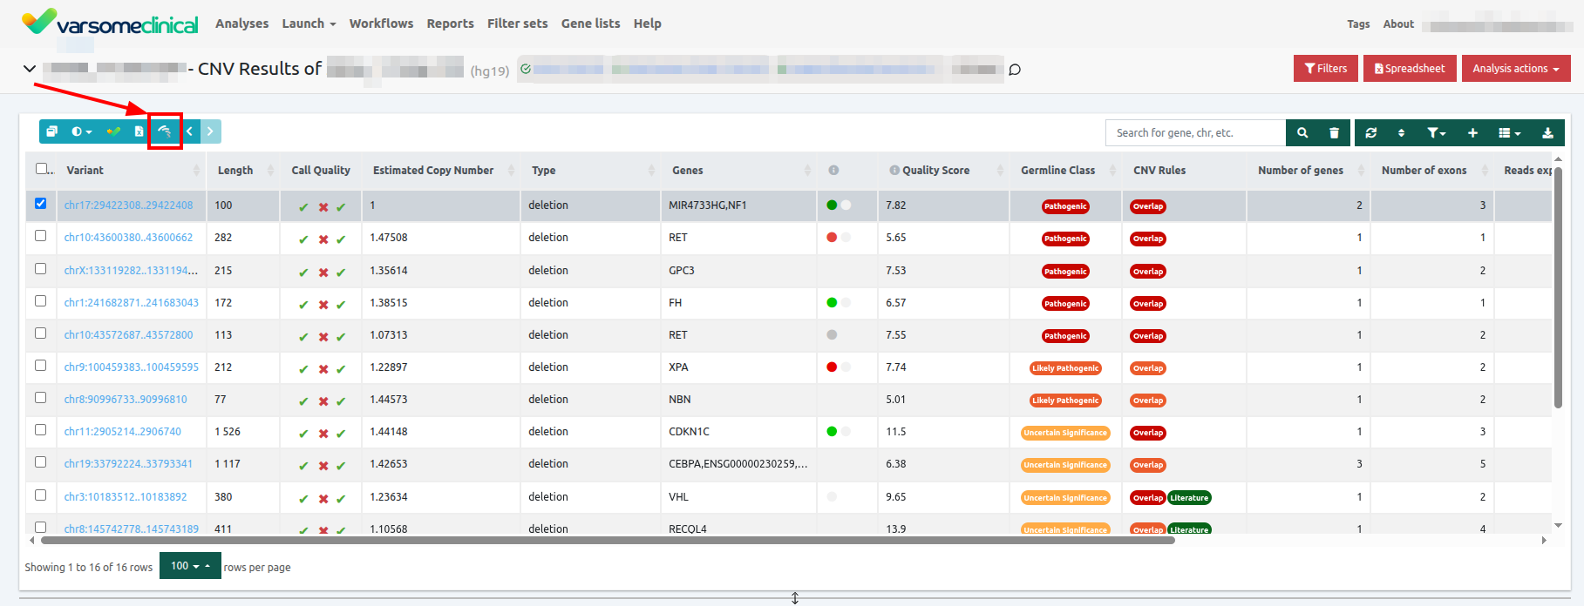Screen dimensions: 1584x606
Task: Click the highlighted signal-arc toolbar icon
Action: tap(164, 131)
